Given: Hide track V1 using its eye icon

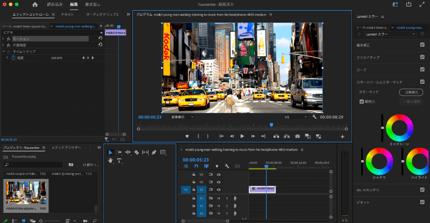Looking at the screenshot, I should [218, 189].
